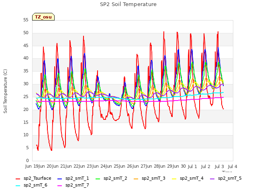Screen dimensions: 257x193
Task: Click the magenta sp2_smT_7 legend swatch
Action: pyautogui.click(x=60, y=186)
